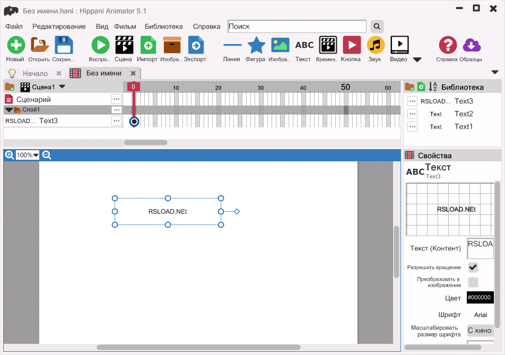Viewport: 505px width, 355px height.
Task: Open the Вид menu
Action: (x=102, y=27)
